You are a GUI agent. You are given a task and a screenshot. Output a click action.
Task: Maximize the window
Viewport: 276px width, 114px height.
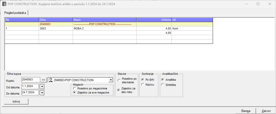(x=258, y=4)
